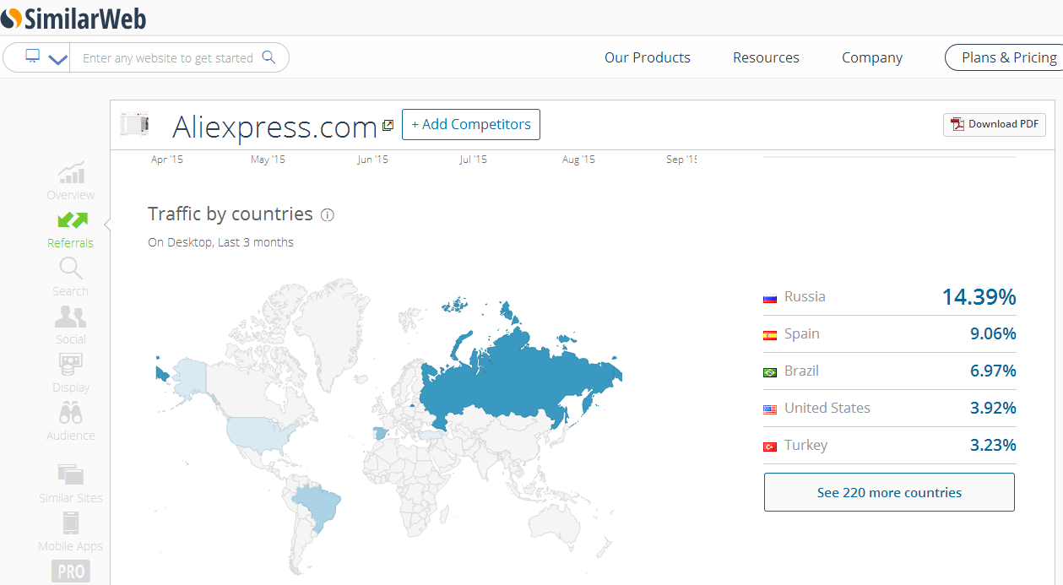
Task: Click See 220 more countries button
Action: (x=889, y=492)
